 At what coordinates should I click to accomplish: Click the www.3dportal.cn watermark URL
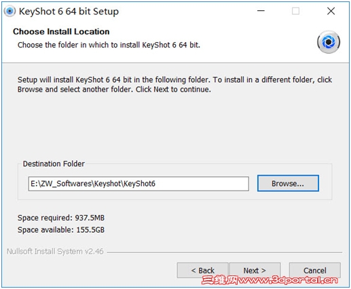(x=288, y=280)
